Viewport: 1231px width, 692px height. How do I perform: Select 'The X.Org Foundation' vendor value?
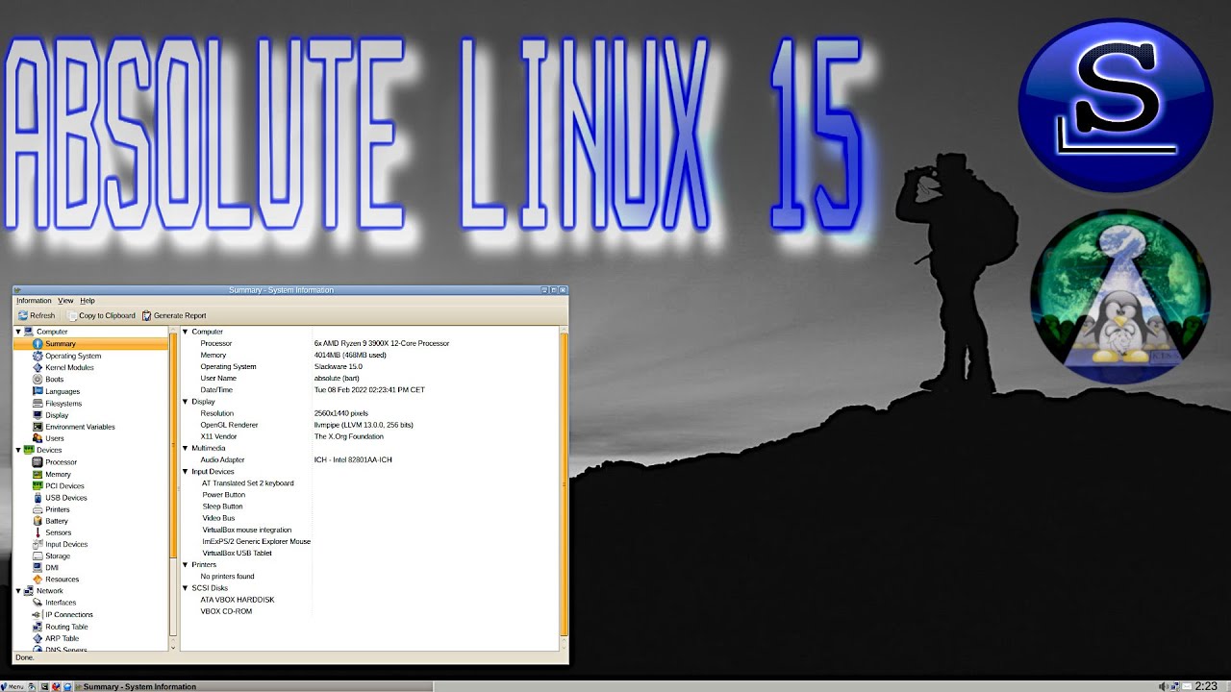[x=349, y=436]
